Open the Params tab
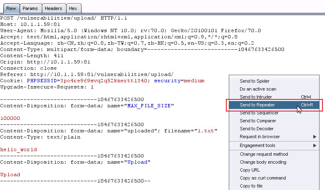Viewport: 325px width, 190px height. 30,8
